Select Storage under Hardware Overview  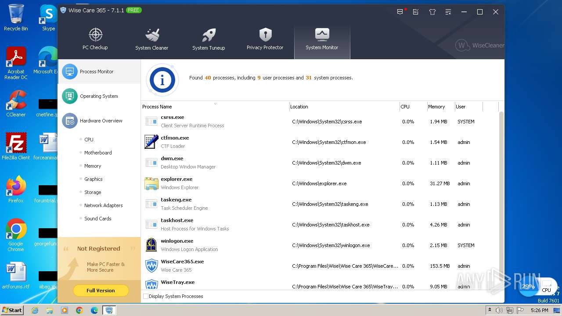93,192
